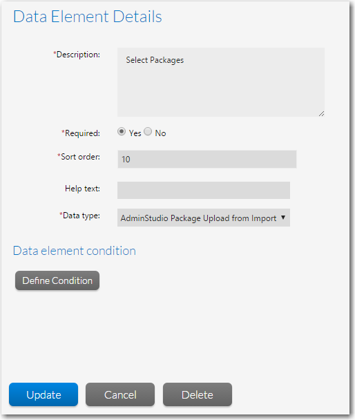Open the Define Condition dialog

(57, 280)
